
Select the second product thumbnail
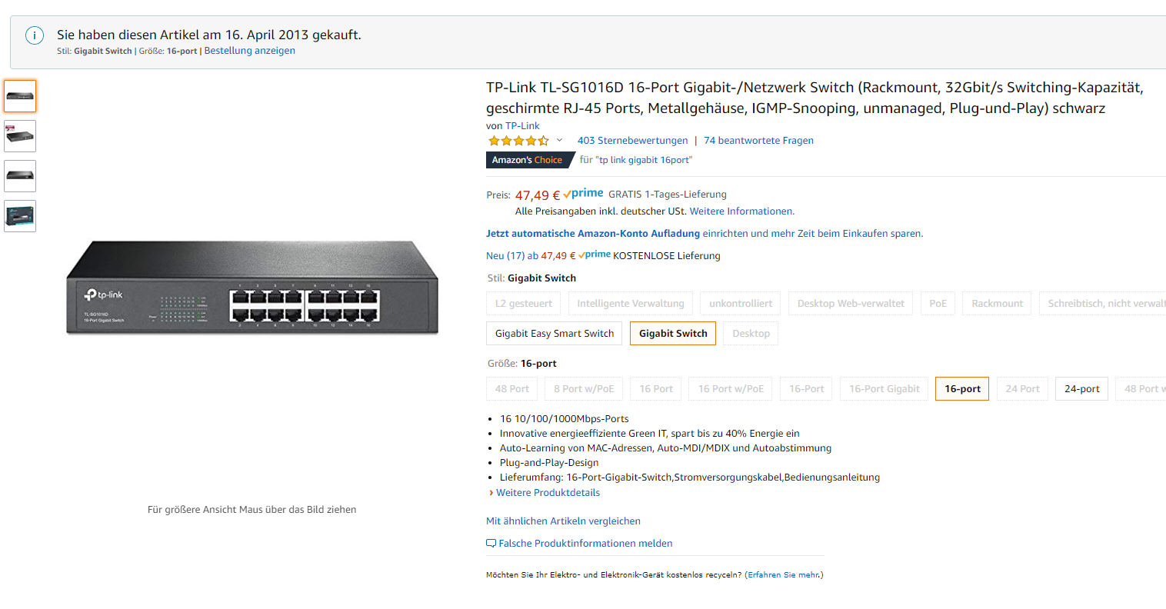coord(20,136)
